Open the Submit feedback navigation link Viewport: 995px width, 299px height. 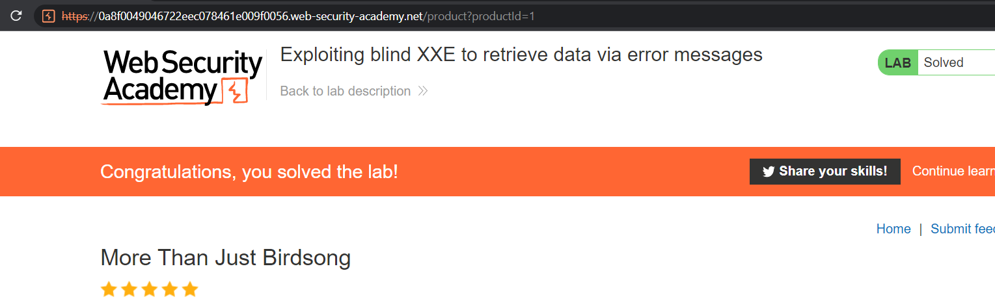click(962, 229)
